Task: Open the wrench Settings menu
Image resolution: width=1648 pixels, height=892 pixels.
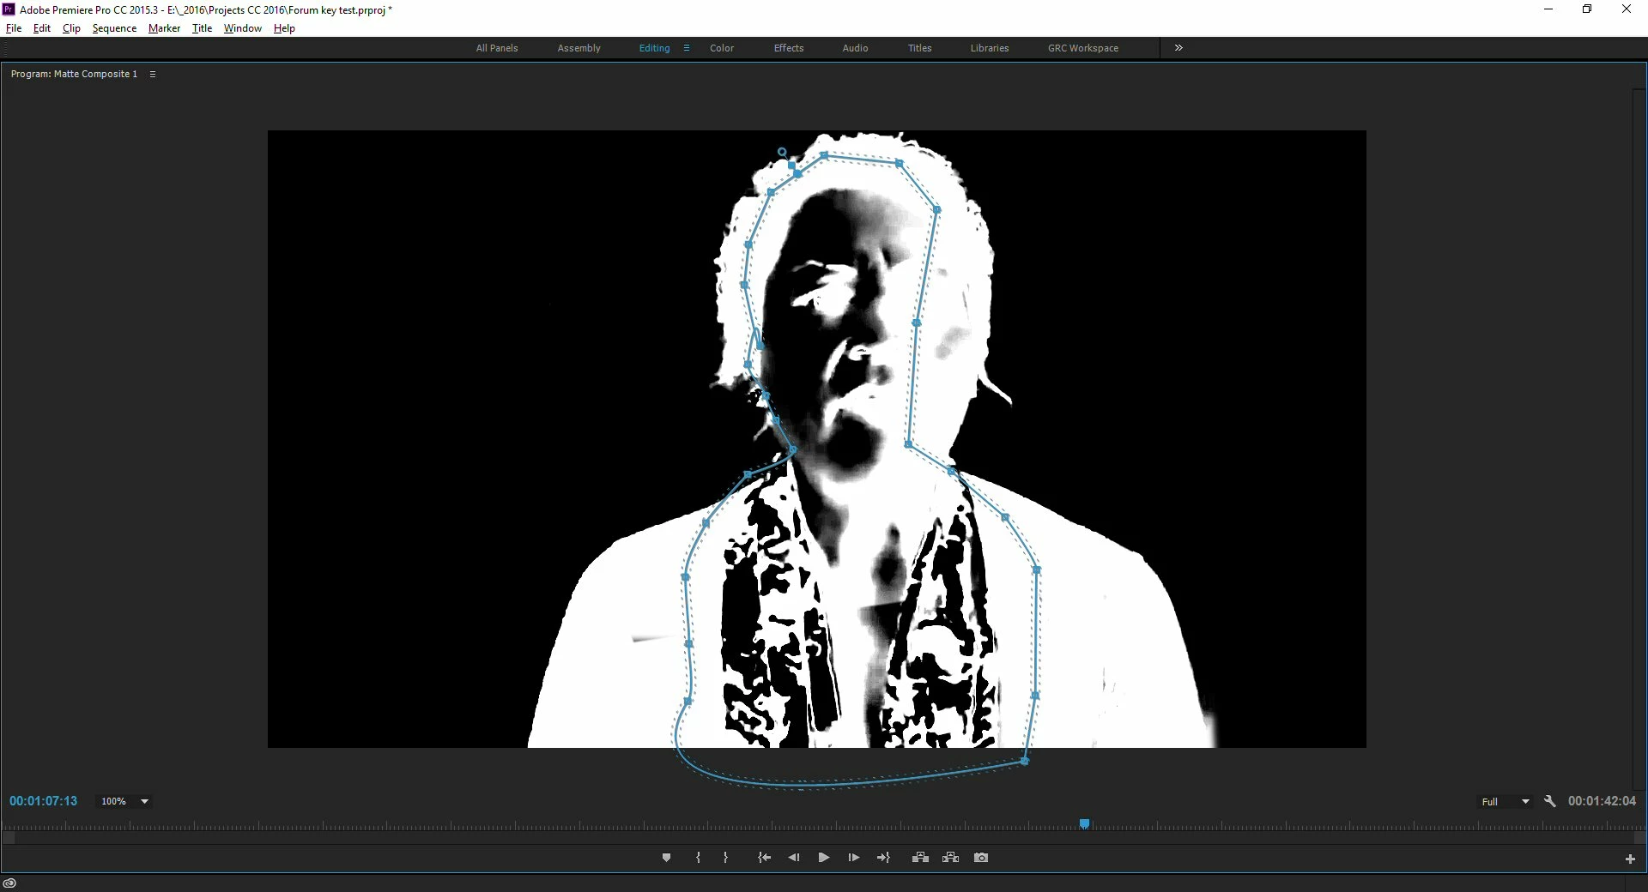Action: [1550, 801]
